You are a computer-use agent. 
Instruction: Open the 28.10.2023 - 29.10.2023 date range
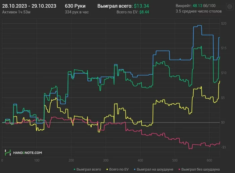(29, 6)
